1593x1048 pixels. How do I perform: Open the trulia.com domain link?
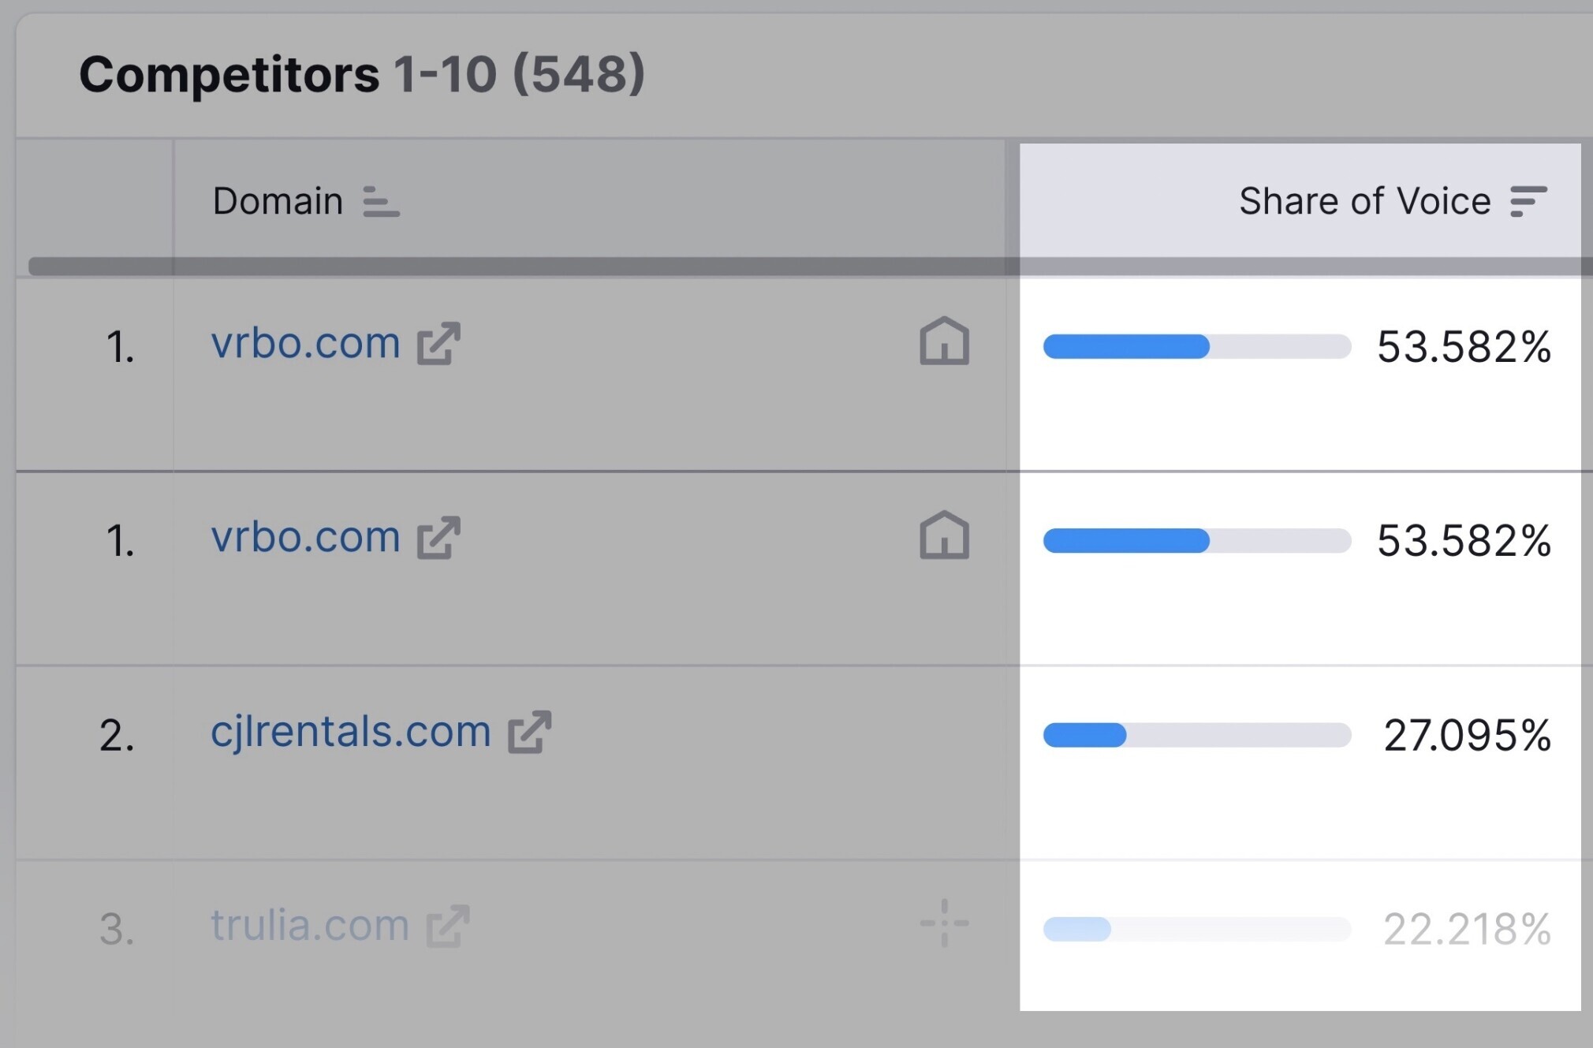(x=309, y=926)
